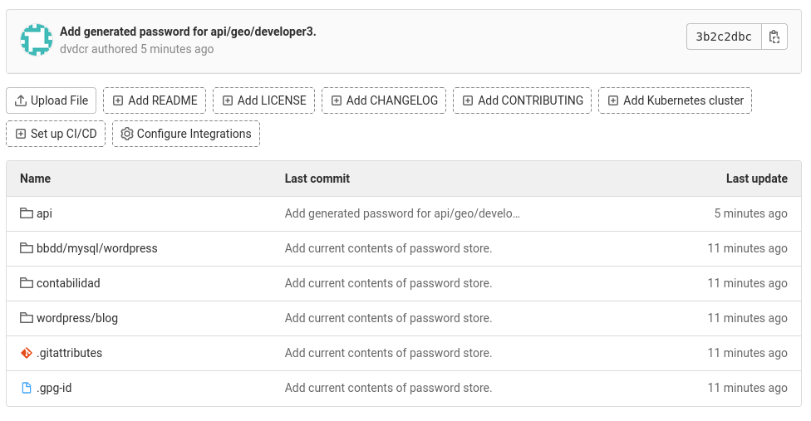Image resolution: width=811 pixels, height=421 pixels.
Task: Add a LICENSE file
Action: (x=263, y=100)
